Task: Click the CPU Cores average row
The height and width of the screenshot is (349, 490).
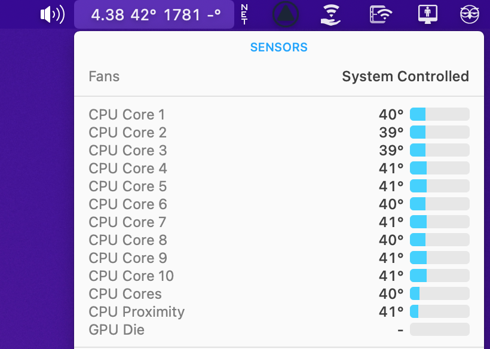Action: point(278,293)
